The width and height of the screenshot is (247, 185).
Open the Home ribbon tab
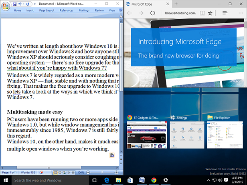(x=18, y=10)
